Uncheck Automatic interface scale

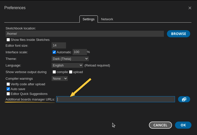pyautogui.click(x=54, y=52)
